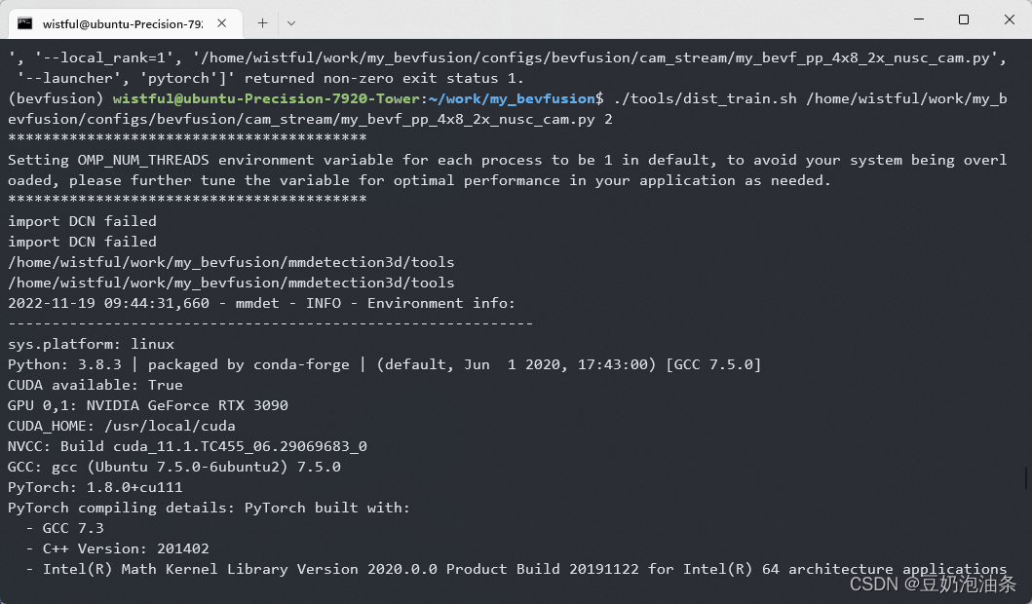This screenshot has height=604, width=1032.
Task: Click the '2022-11-19 09:44:31,660' timestamp
Action: pyautogui.click(x=108, y=303)
